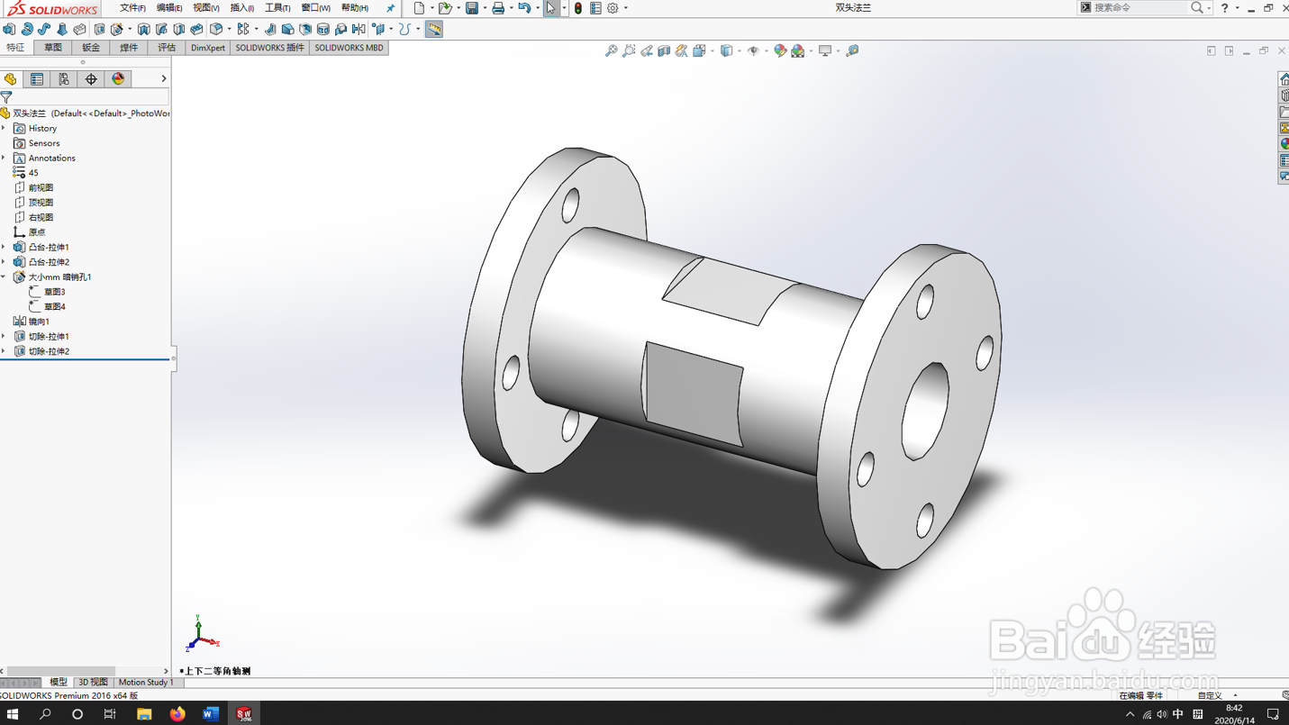Select 镜向1 in the feature tree
Image resolution: width=1289 pixels, height=725 pixels.
point(39,322)
